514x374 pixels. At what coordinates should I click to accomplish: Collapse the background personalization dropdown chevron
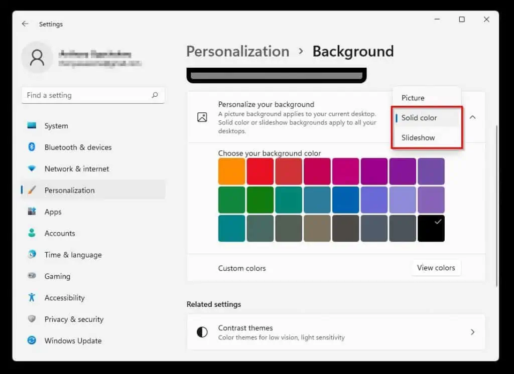pos(472,117)
